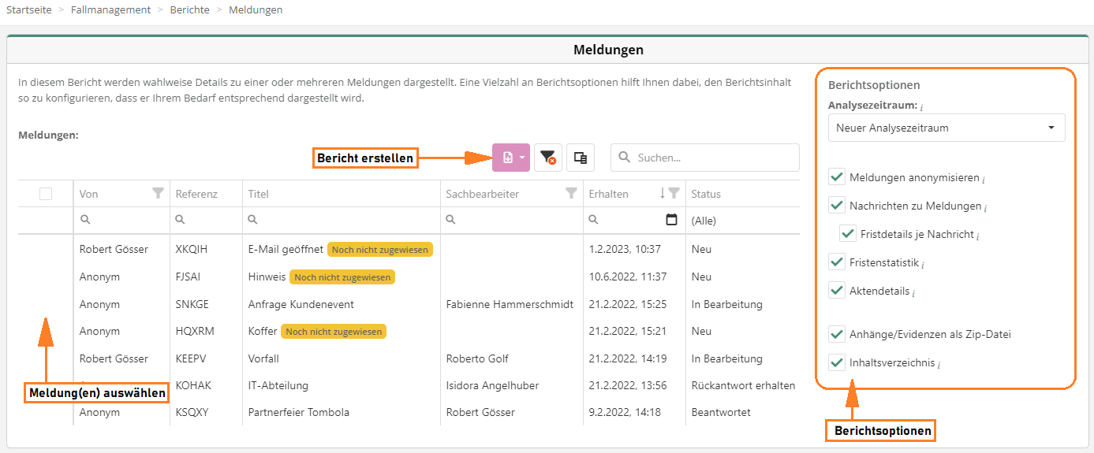
Task: Clear filters using the funnel reset icon
Action: (547, 158)
